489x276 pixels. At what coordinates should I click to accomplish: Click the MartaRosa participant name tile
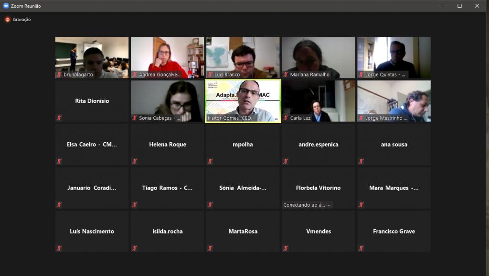click(243, 232)
